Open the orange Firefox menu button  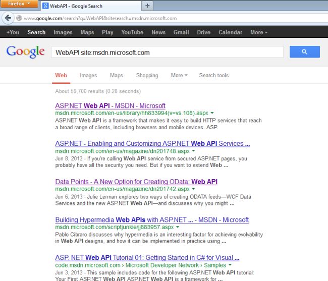[x=19, y=4]
